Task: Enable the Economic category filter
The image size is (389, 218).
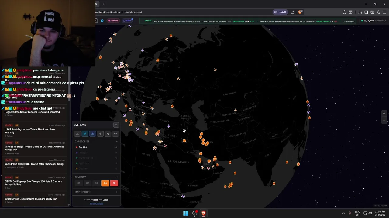Action: [96, 163]
